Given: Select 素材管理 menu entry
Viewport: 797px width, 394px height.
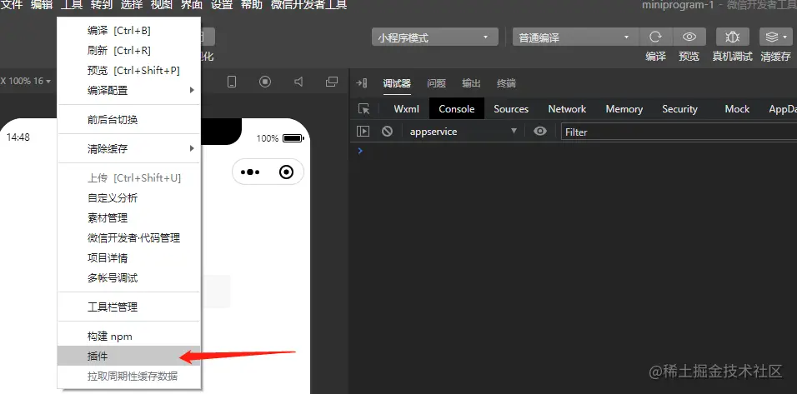Looking at the screenshot, I should tap(129, 217).
